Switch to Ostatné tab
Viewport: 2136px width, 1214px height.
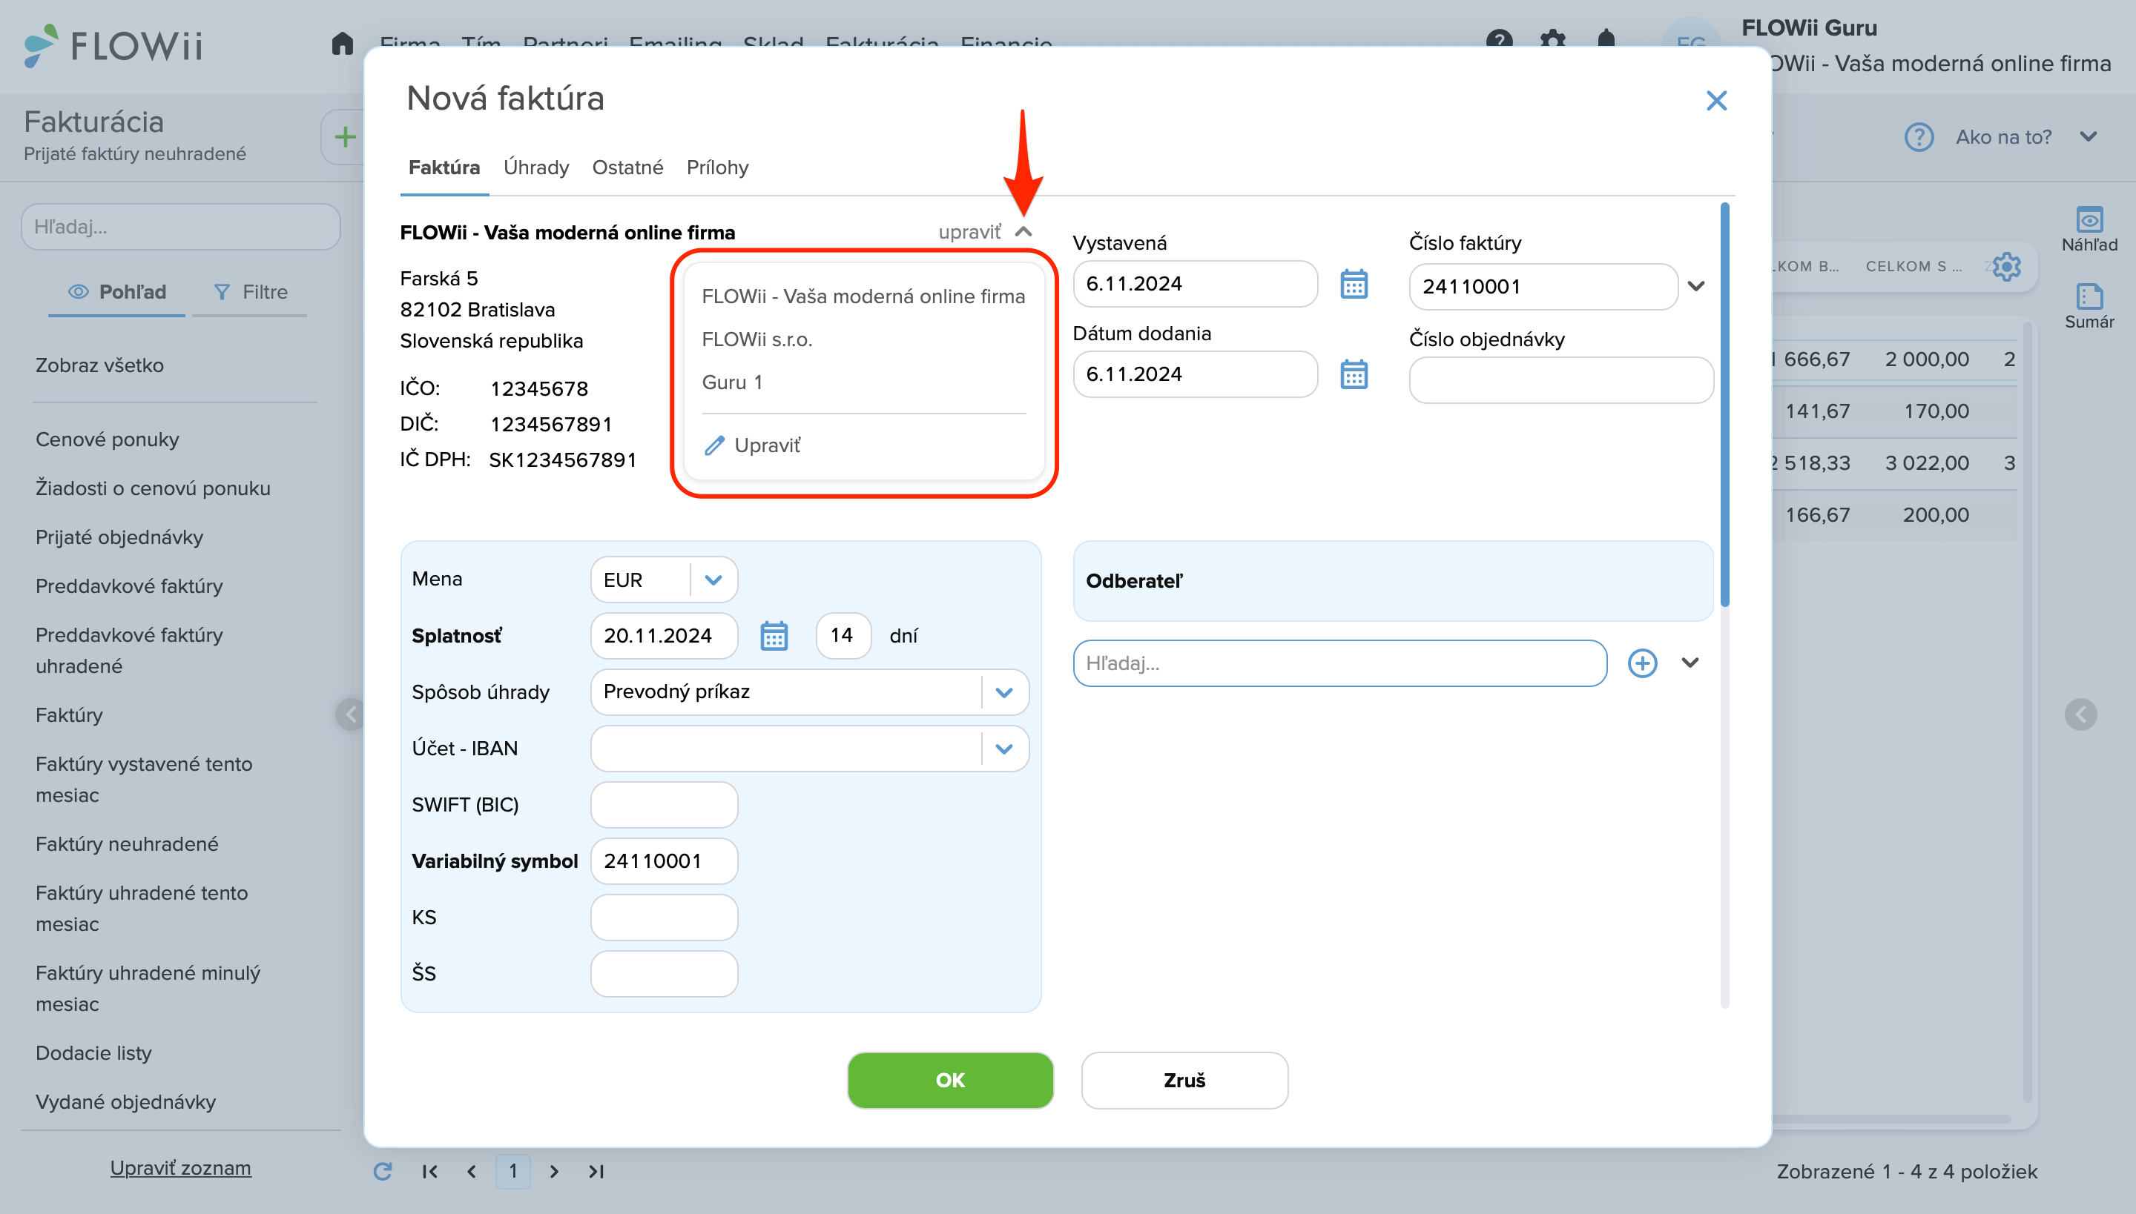point(627,167)
